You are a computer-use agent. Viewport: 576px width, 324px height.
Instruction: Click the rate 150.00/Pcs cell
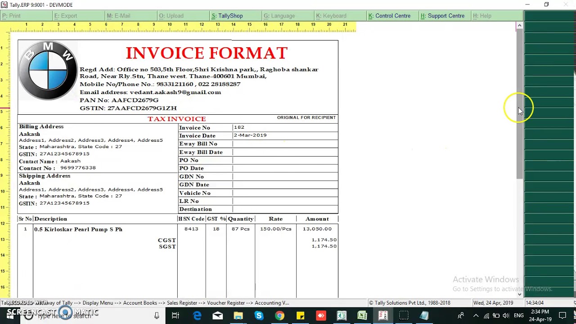click(276, 229)
